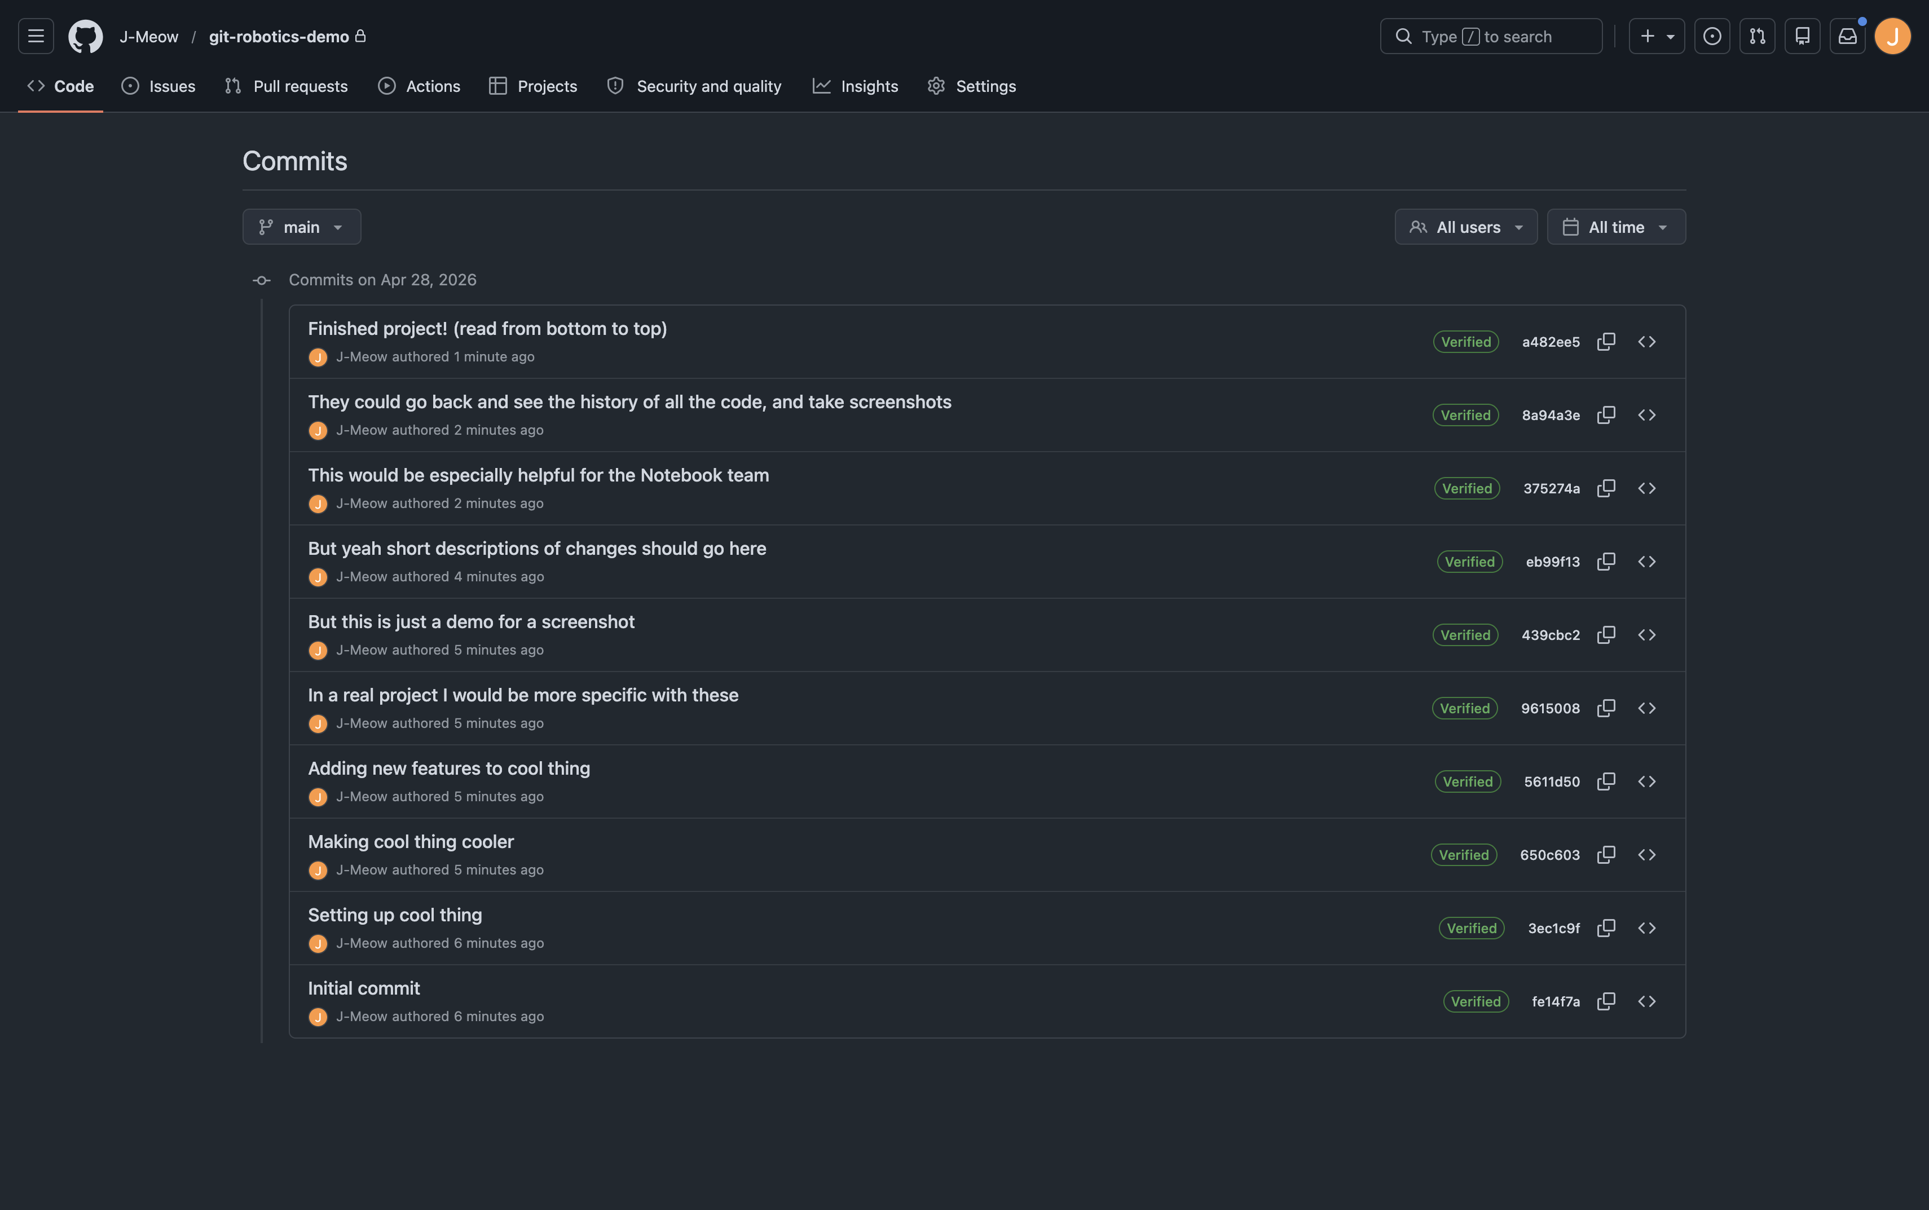Open the 'Initial commit' commit link
Image resolution: width=1929 pixels, height=1210 pixels.
click(x=363, y=988)
